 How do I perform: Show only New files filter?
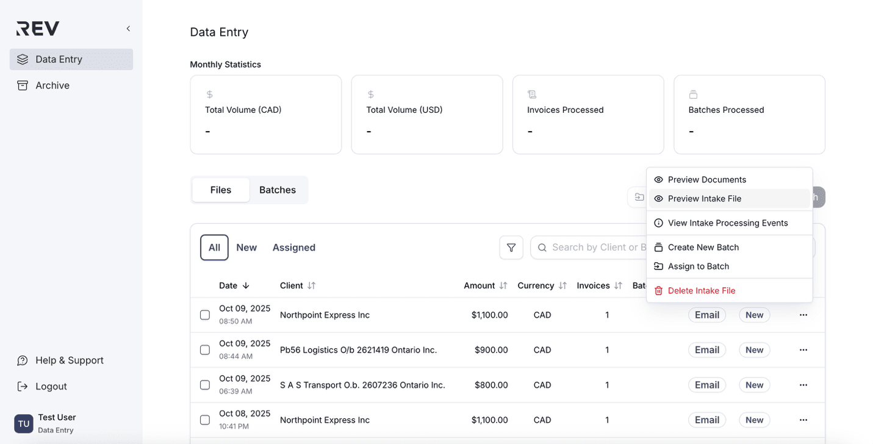click(x=246, y=248)
